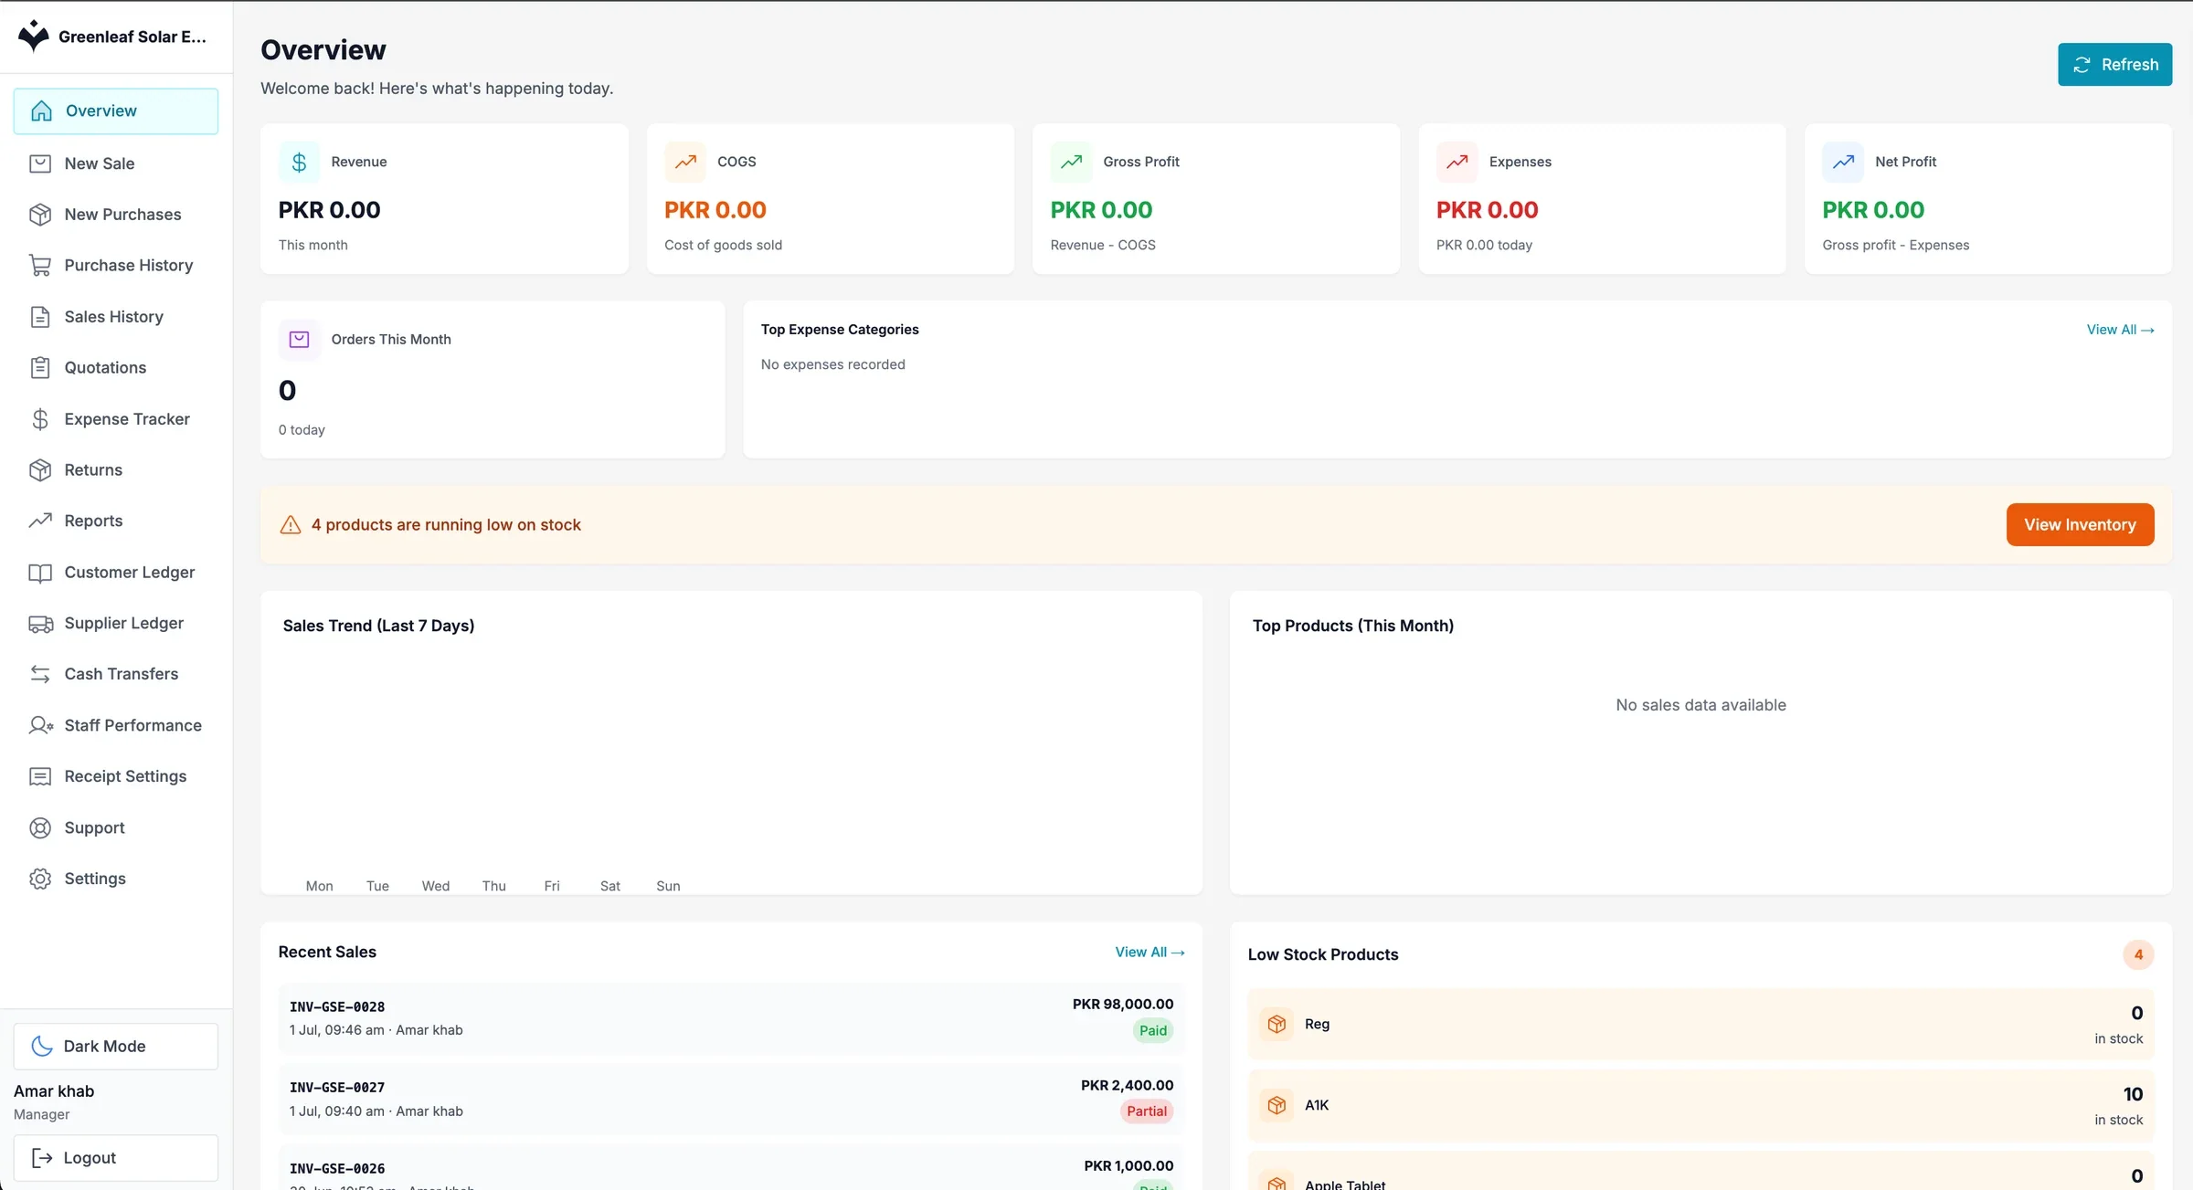
Task: Click the low stock warning triangle icon
Action: (x=291, y=525)
